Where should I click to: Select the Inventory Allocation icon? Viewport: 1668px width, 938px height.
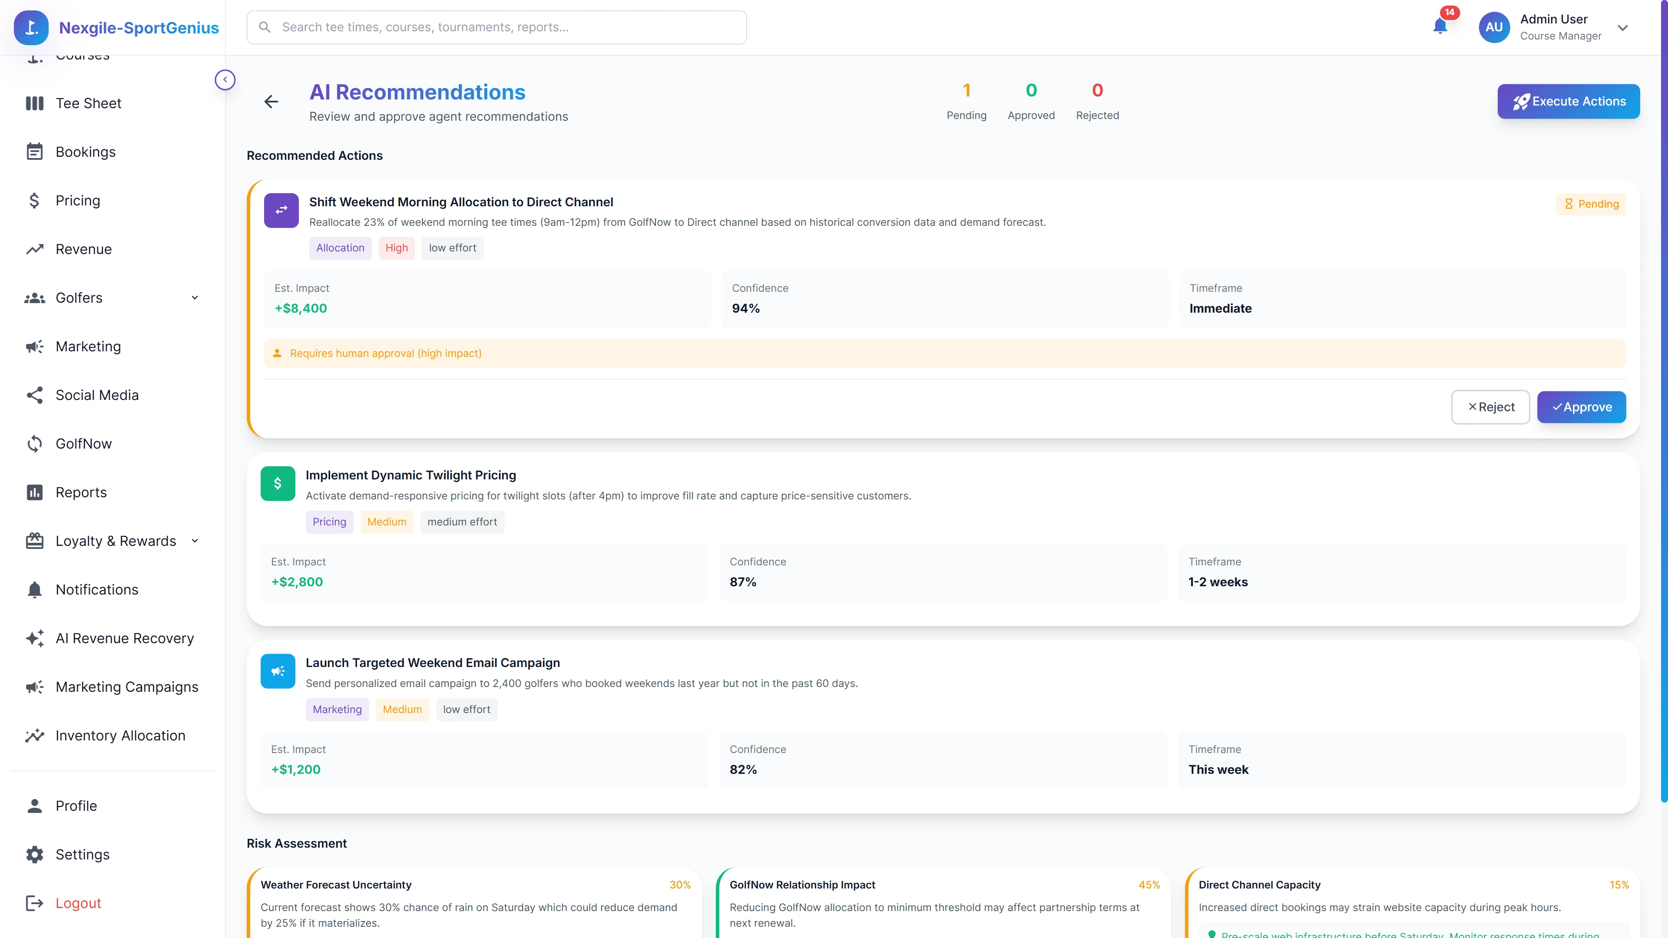tap(34, 735)
